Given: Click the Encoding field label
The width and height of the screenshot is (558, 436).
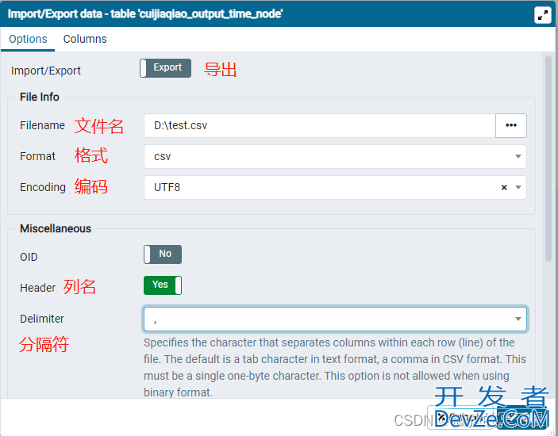Looking at the screenshot, I should [x=43, y=187].
